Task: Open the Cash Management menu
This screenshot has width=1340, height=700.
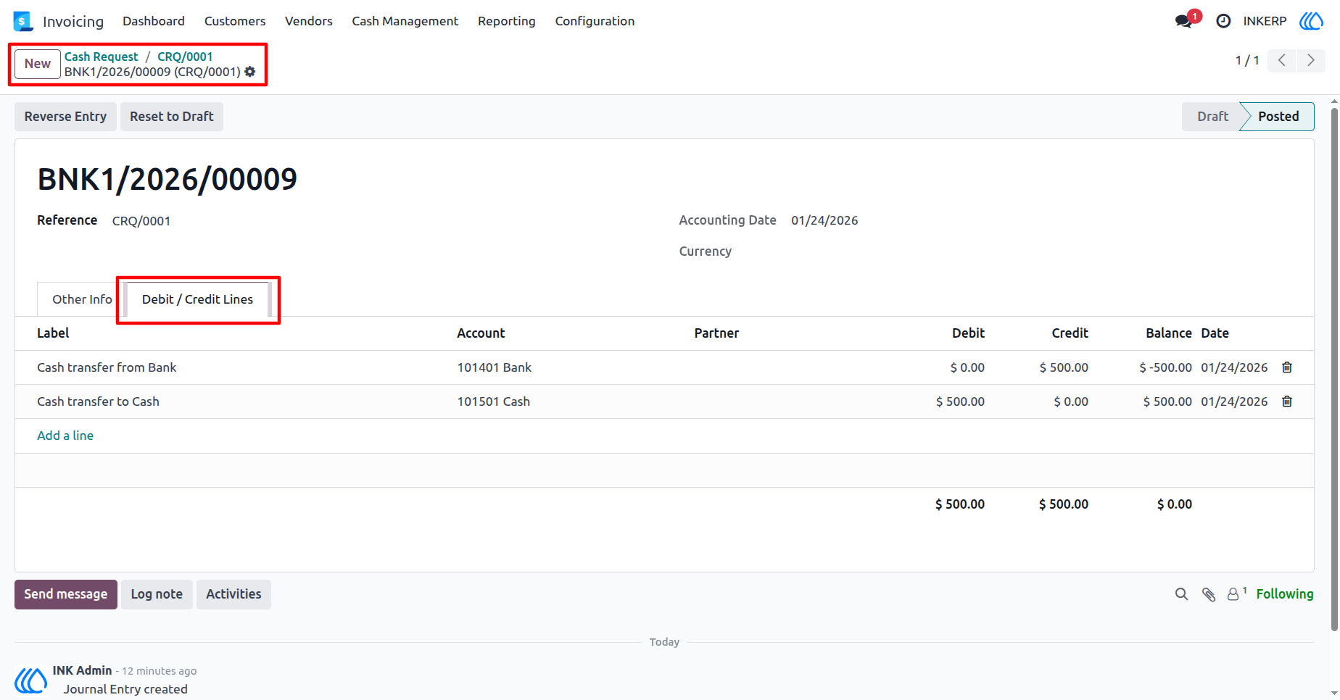Action: (x=405, y=21)
